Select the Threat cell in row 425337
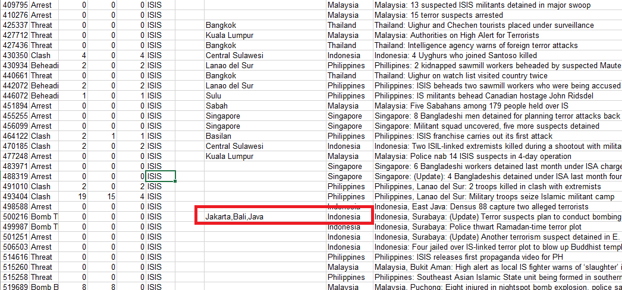 [44, 26]
